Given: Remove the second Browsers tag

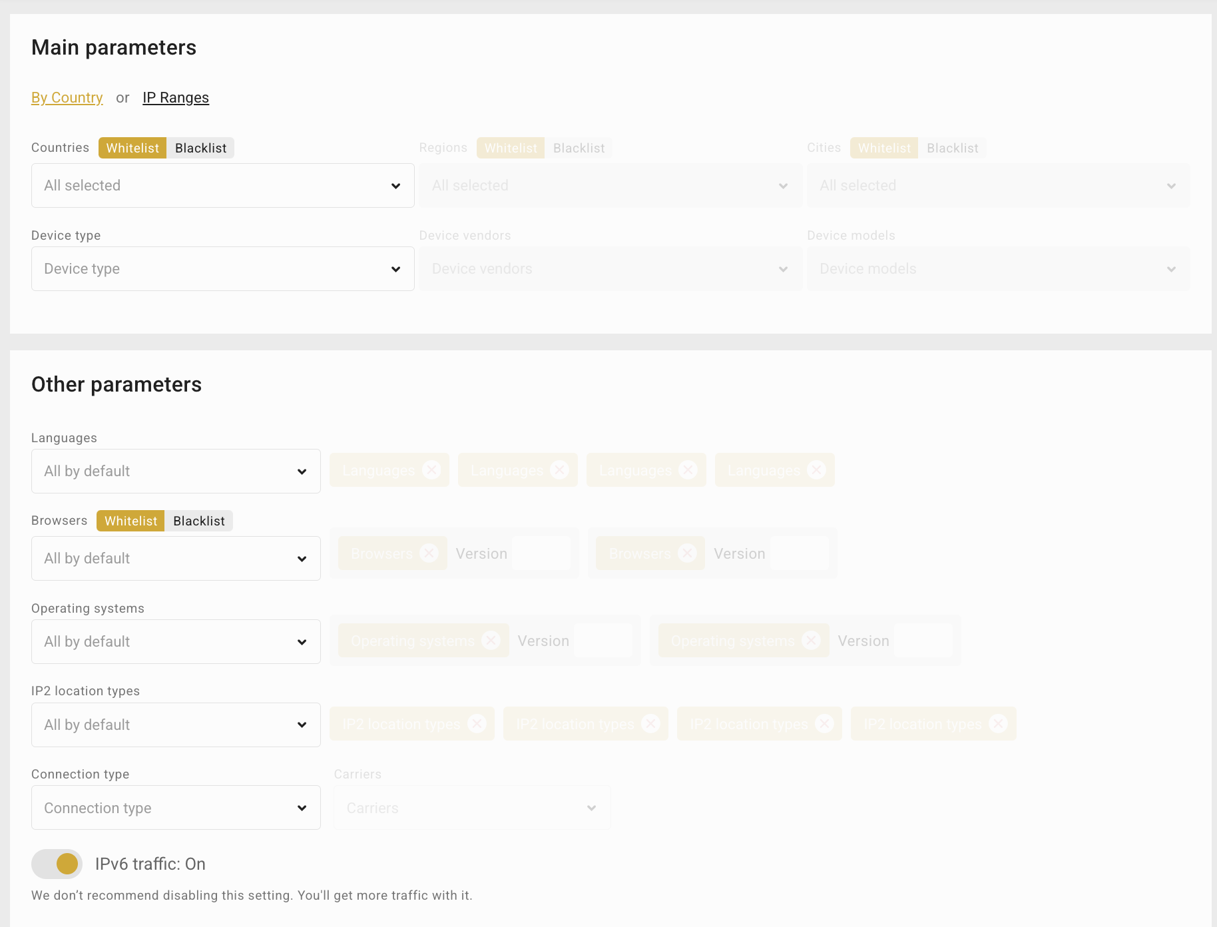Looking at the screenshot, I should click(688, 553).
